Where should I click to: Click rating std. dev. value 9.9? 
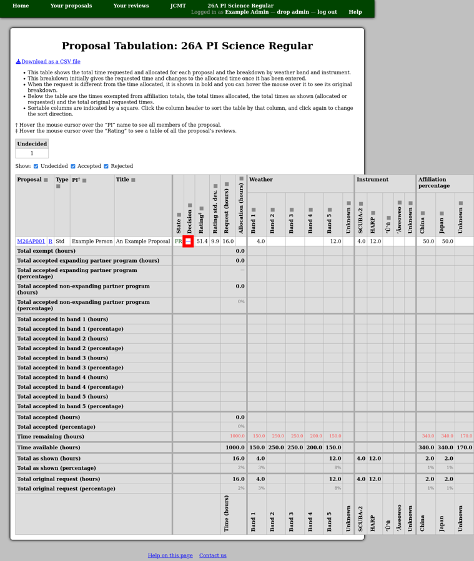[215, 241]
